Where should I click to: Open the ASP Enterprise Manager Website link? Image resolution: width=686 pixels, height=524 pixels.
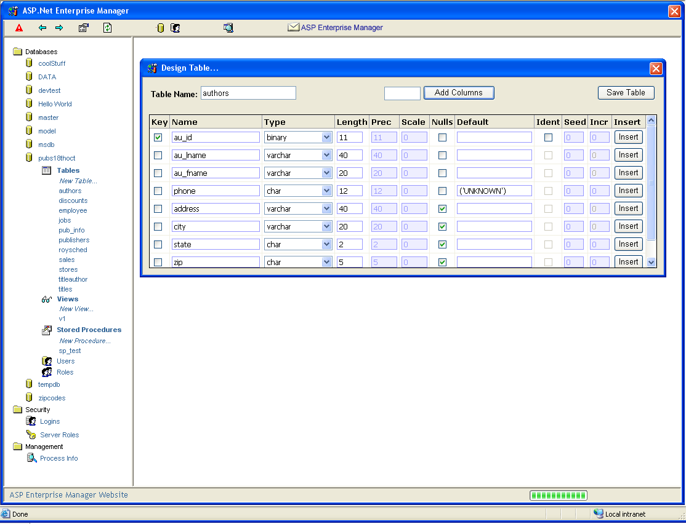(x=69, y=494)
